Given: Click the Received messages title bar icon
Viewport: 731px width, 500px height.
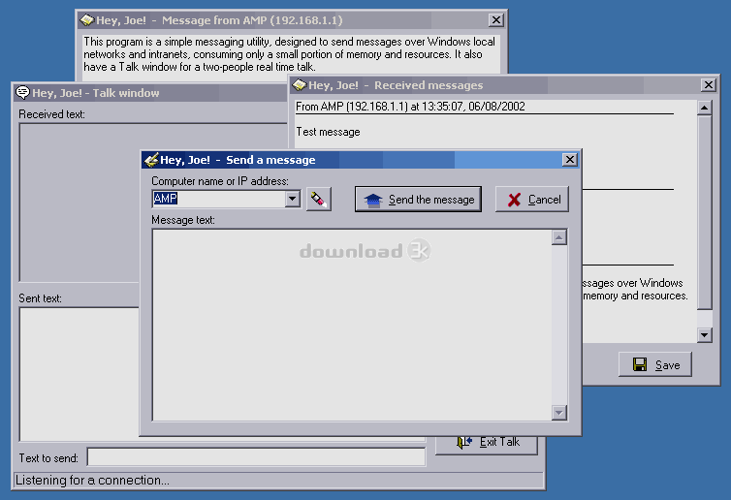Looking at the screenshot, I should [x=300, y=85].
